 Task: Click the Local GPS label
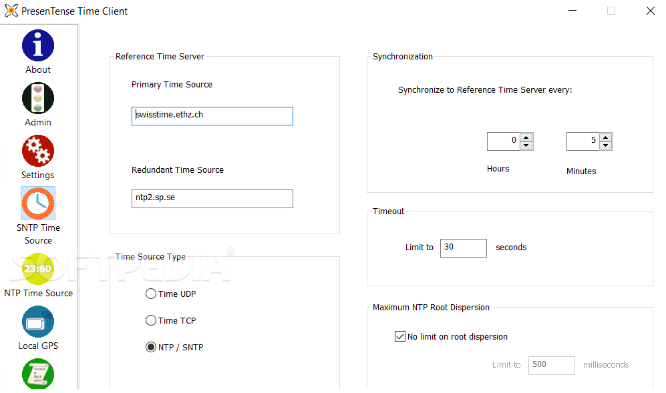coord(38,346)
